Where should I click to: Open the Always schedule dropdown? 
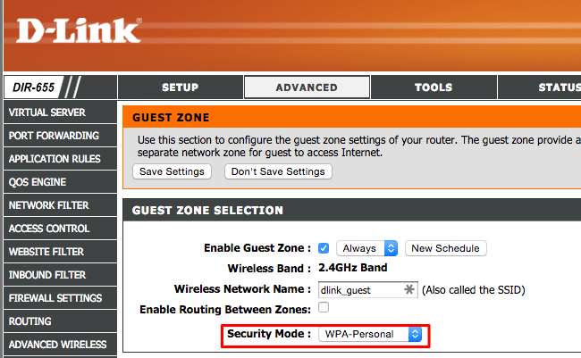coord(366,248)
